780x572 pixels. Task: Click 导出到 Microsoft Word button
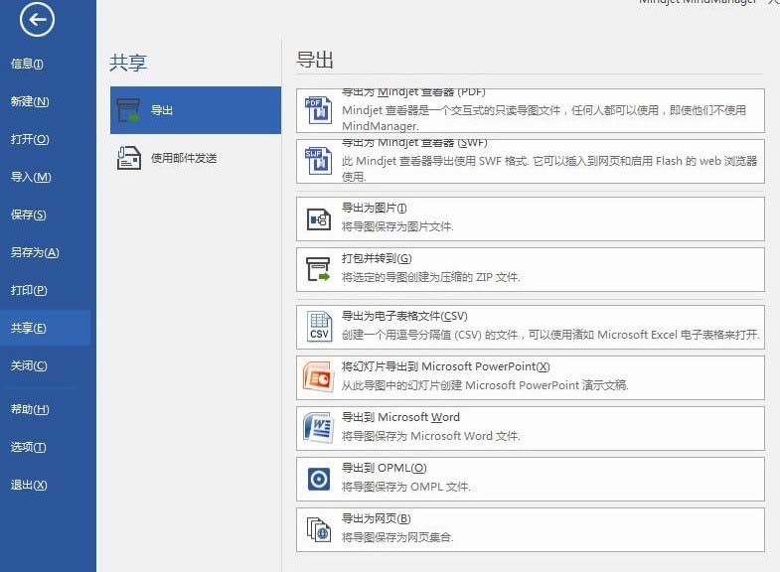pyautogui.click(x=531, y=428)
